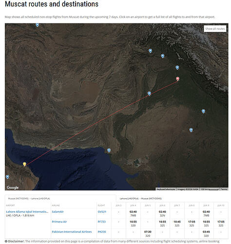Select the blue marker on the red route line
This screenshot has width=231, height=244.
click(x=149, y=93)
